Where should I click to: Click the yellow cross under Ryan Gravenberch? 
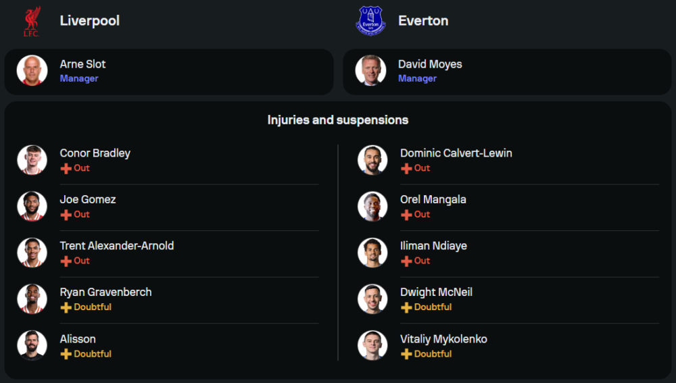[x=66, y=307]
